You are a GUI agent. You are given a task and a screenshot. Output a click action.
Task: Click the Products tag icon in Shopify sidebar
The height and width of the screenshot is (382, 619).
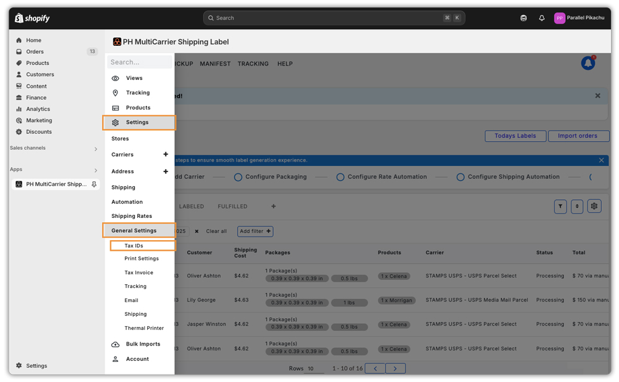tap(19, 63)
